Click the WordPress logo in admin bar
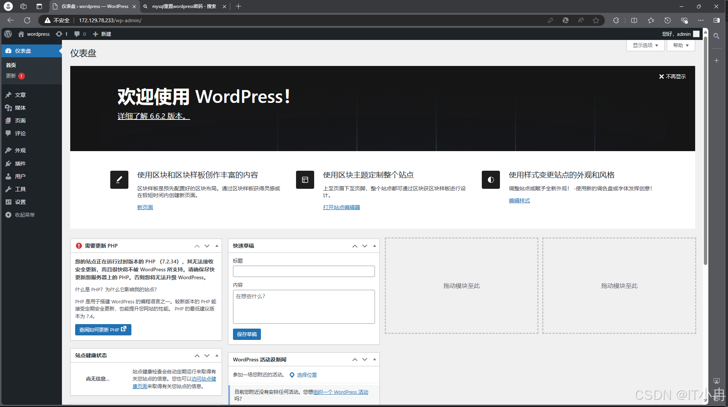Image resolution: width=728 pixels, height=407 pixels. pyautogui.click(x=8, y=34)
